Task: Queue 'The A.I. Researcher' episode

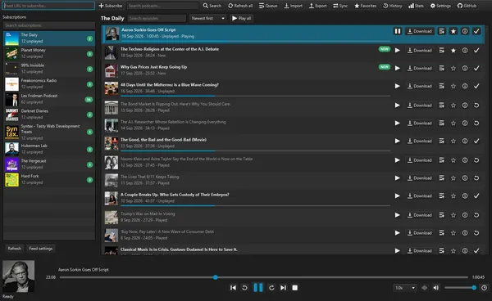Action: point(441,124)
